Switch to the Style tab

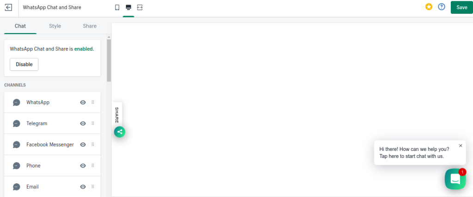55,26
